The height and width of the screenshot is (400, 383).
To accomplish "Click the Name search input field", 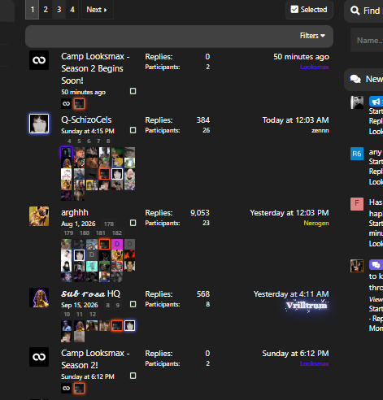I will 367,40.
